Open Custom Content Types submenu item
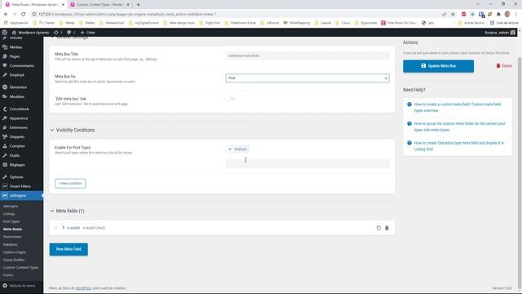The height and width of the screenshot is (294, 522). (20, 267)
